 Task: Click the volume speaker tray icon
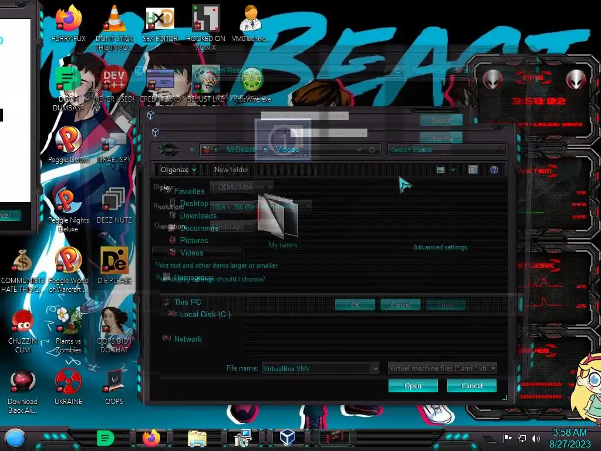click(536, 438)
